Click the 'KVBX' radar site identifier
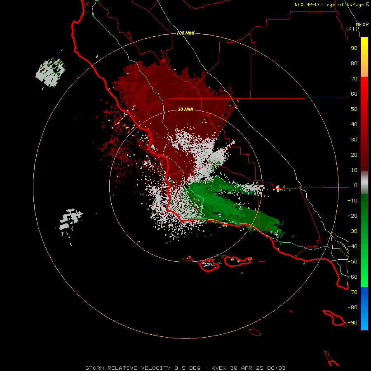This screenshot has height=371, width=371. pos(219,368)
